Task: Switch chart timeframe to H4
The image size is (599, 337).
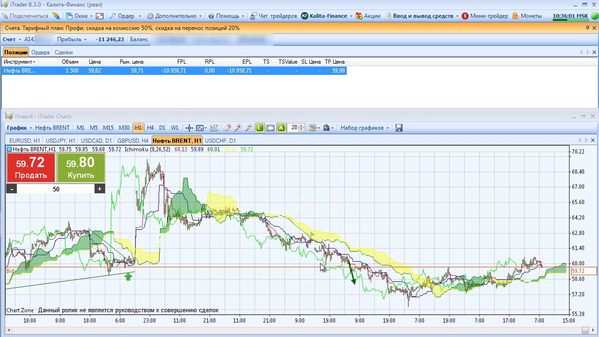Action: click(x=150, y=128)
